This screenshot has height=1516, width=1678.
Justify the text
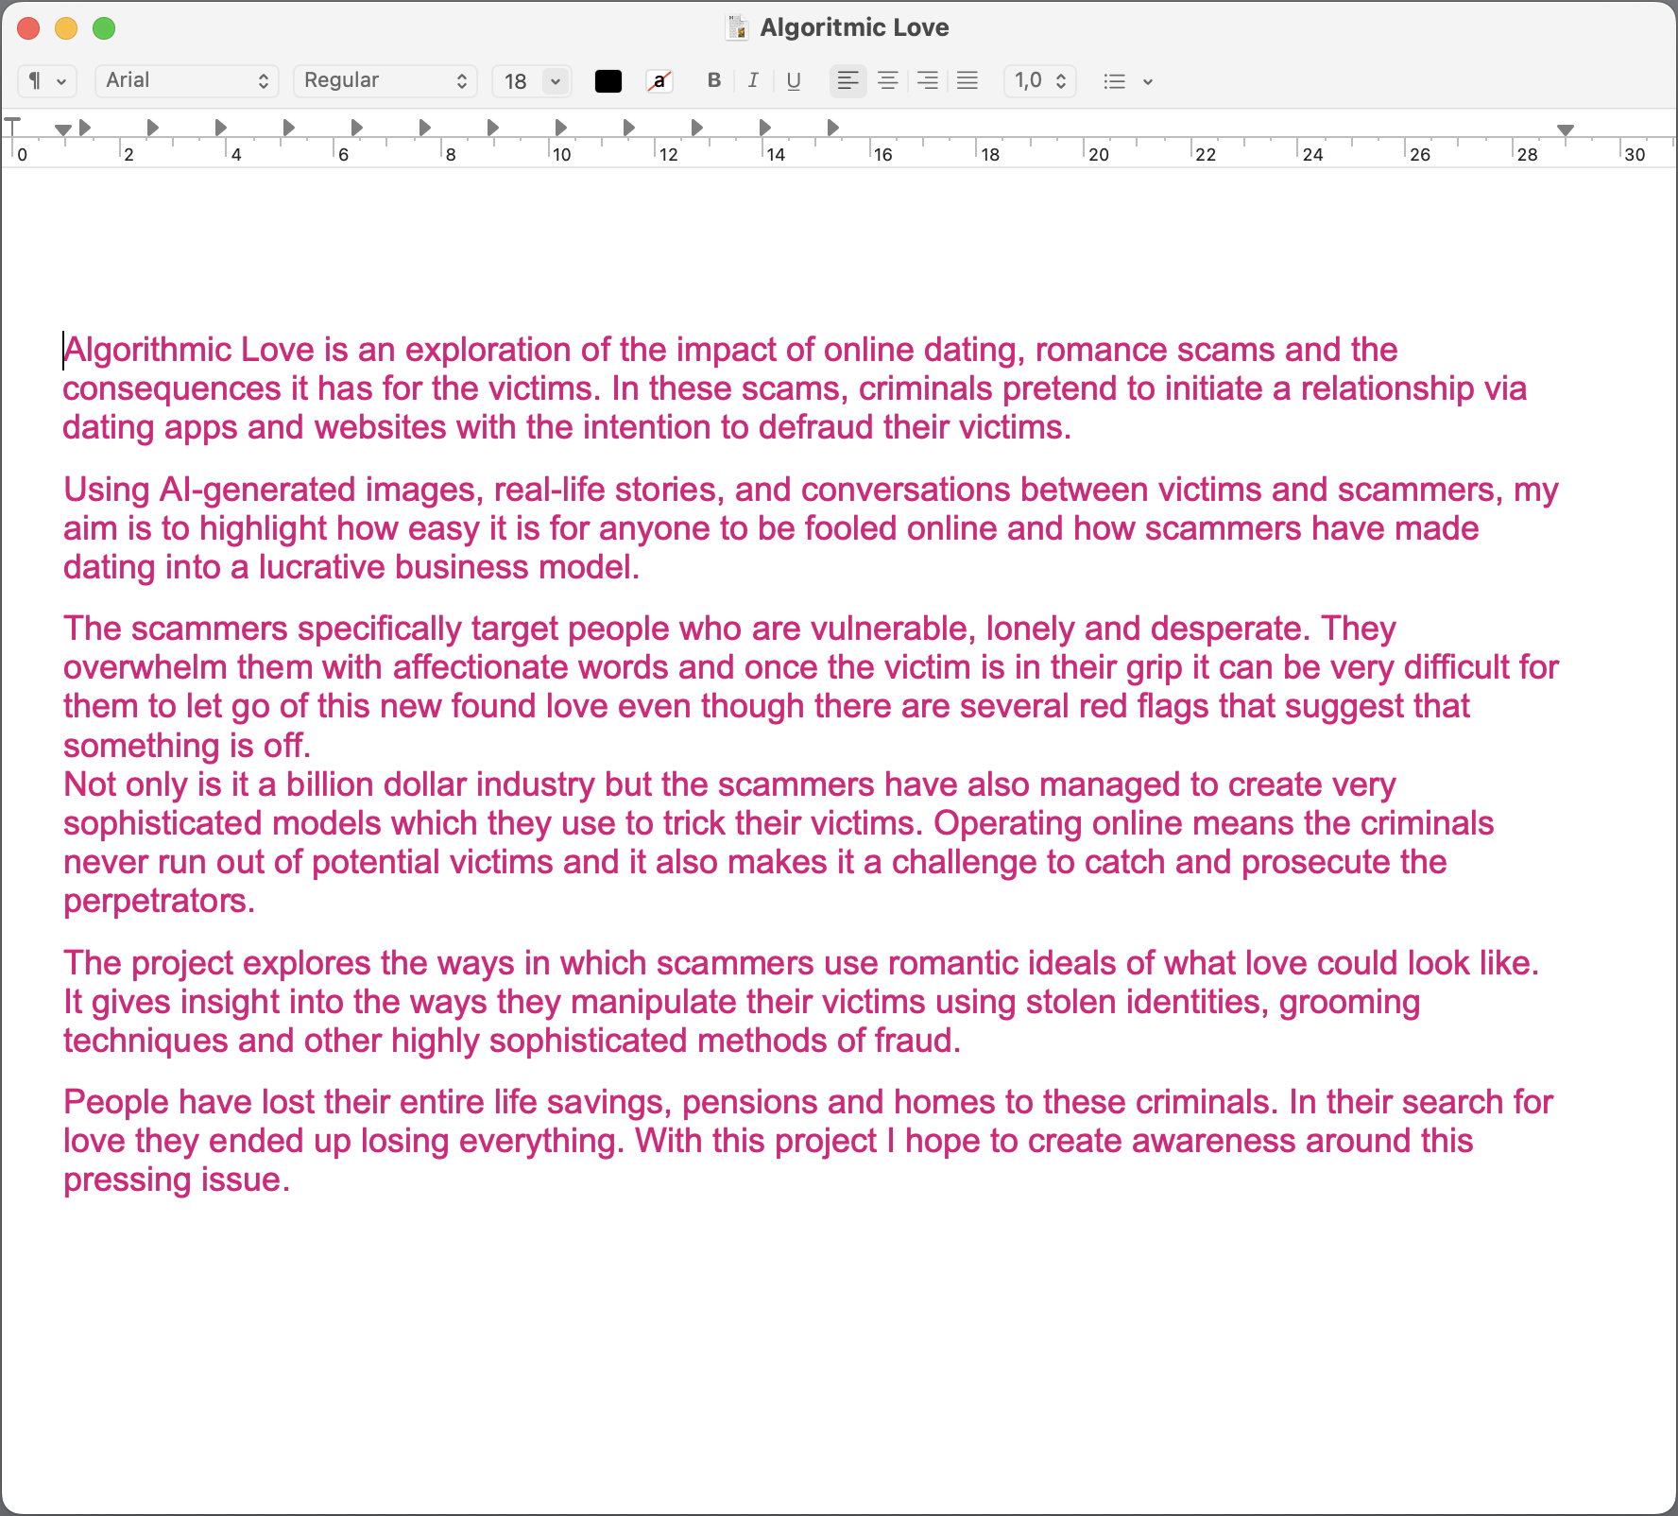[x=967, y=81]
